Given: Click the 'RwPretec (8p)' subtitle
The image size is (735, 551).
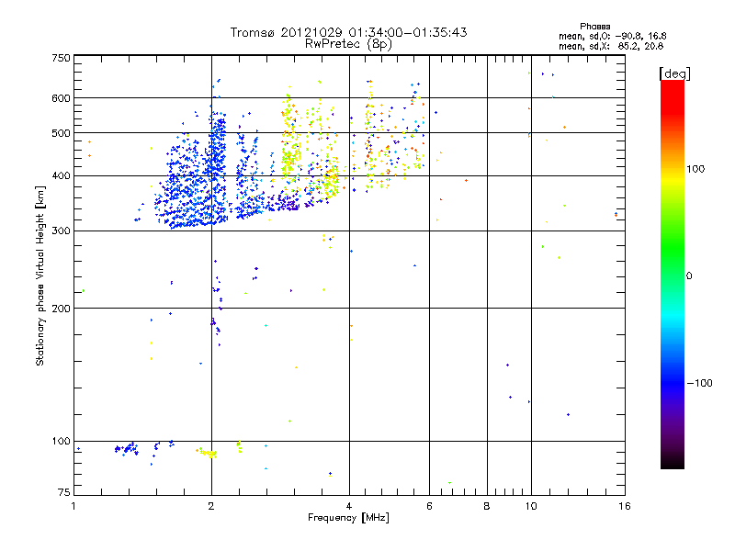Looking at the screenshot, I should pyautogui.click(x=348, y=44).
